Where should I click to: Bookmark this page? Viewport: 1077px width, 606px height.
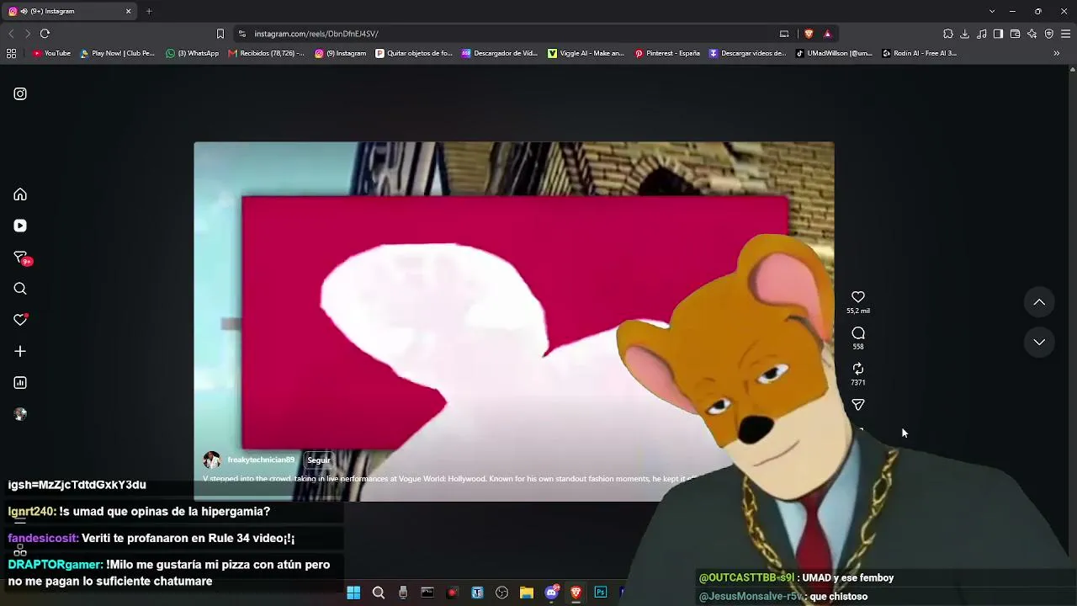pos(220,34)
